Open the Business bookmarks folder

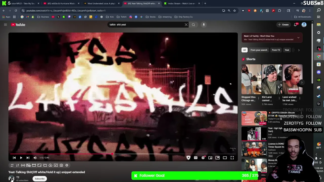coord(43,17)
